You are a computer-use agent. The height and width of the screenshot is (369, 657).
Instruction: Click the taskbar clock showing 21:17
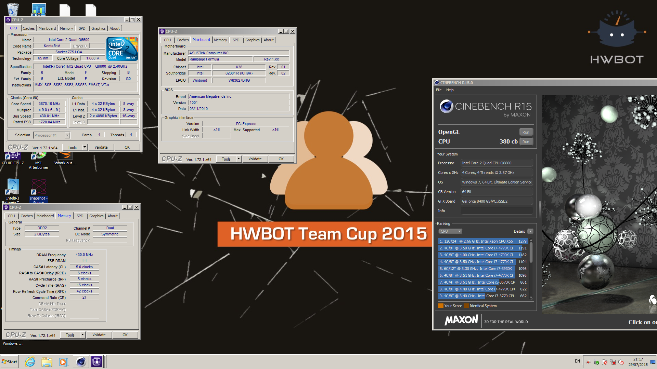pos(638,362)
